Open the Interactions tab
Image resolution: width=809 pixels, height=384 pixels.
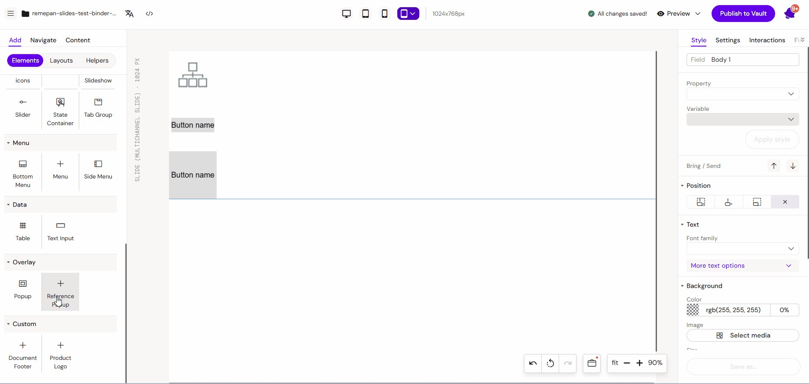(767, 40)
